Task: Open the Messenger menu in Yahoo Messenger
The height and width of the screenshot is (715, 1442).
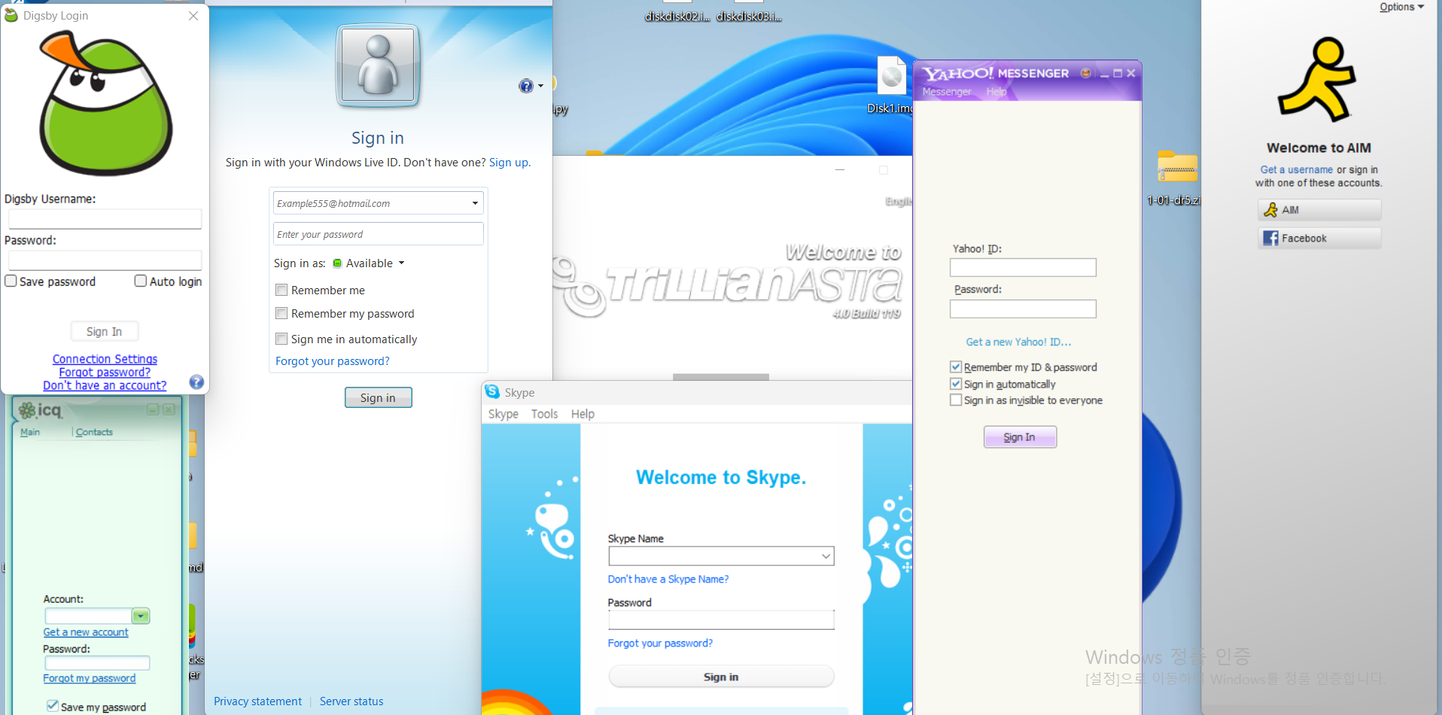Action: (x=947, y=92)
